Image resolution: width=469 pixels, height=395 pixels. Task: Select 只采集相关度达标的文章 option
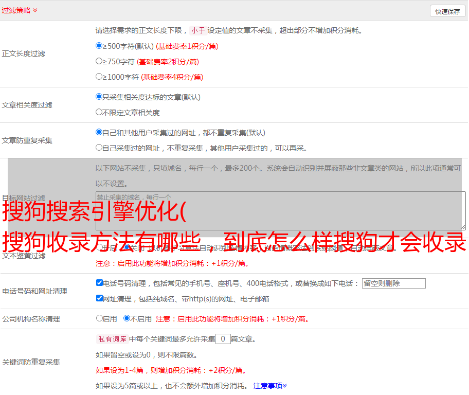click(x=99, y=97)
